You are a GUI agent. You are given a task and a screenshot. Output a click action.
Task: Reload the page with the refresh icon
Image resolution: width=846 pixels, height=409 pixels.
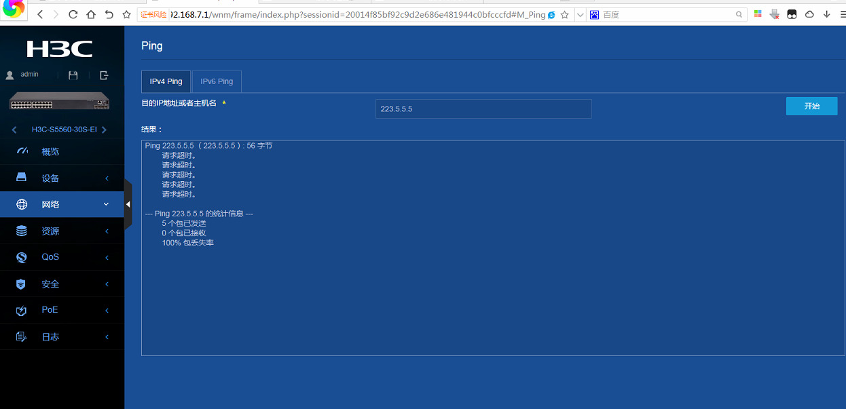coord(73,14)
